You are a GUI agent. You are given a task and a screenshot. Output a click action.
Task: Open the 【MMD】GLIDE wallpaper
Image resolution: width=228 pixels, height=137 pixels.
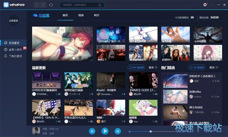[143, 80]
